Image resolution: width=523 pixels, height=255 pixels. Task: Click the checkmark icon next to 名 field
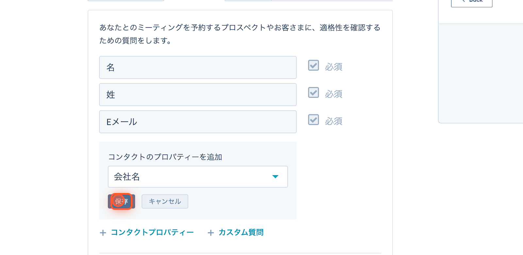[x=313, y=65]
